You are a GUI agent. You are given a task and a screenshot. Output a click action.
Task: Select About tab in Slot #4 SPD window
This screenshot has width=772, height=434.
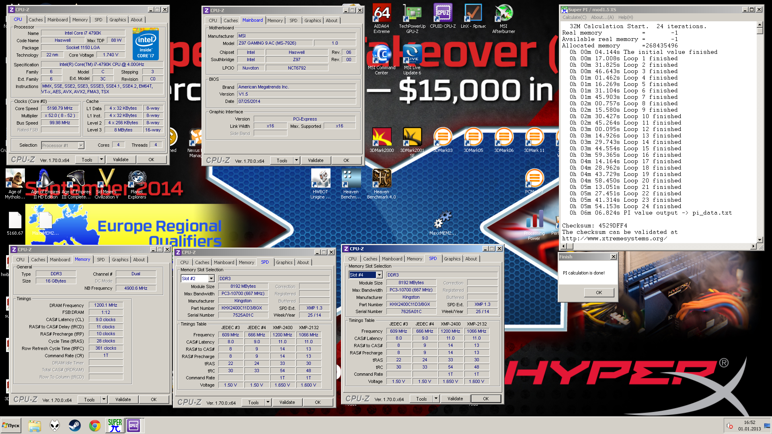(471, 259)
